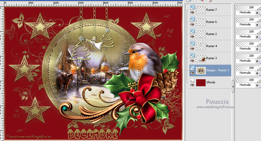261x141 pixels.
Task: Click the Gruppo - Raster 1 layer type icon
Action: tap(192, 68)
